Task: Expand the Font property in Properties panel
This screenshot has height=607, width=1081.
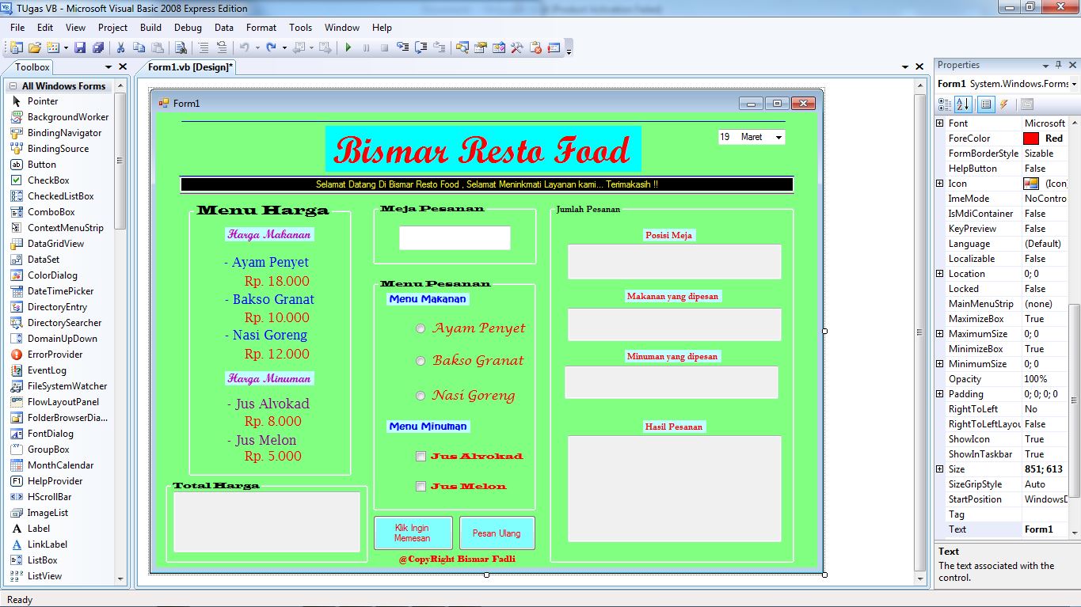Action: coord(941,123)
